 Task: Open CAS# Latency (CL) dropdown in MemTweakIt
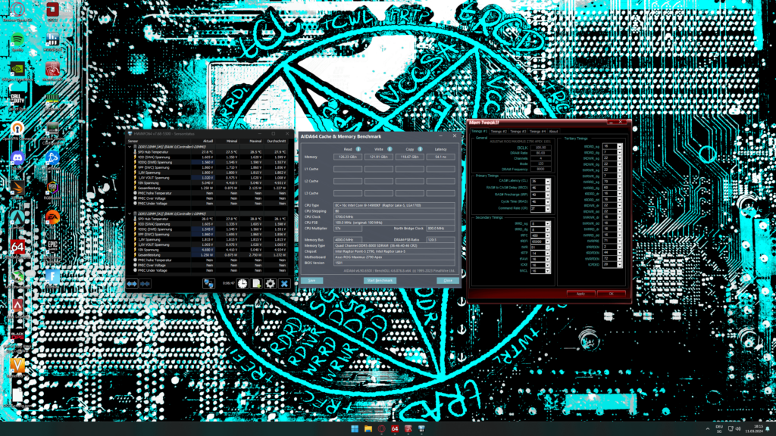[548, 182]
